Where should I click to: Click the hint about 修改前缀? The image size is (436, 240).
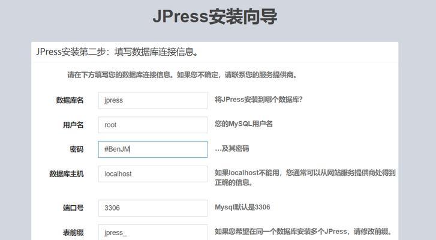(x=303, y=232)
